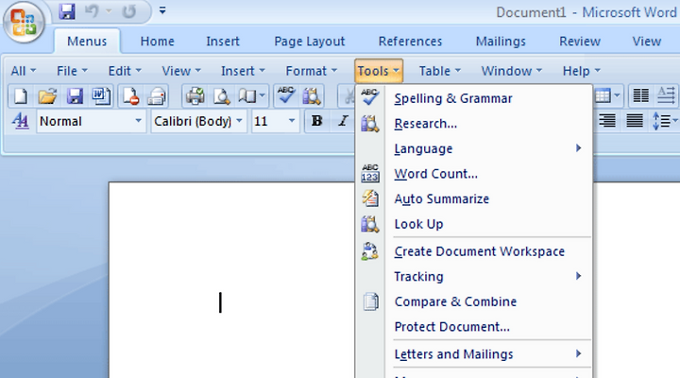Image resolution: width=680 pixels, height=378 pixels.
Task: Expand the Tracking submenu
Action: [474, 277]
